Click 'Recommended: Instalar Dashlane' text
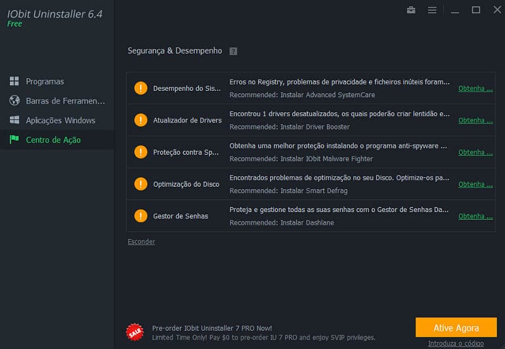The height and width of the screenshot is (349, 505). [282, 223]
